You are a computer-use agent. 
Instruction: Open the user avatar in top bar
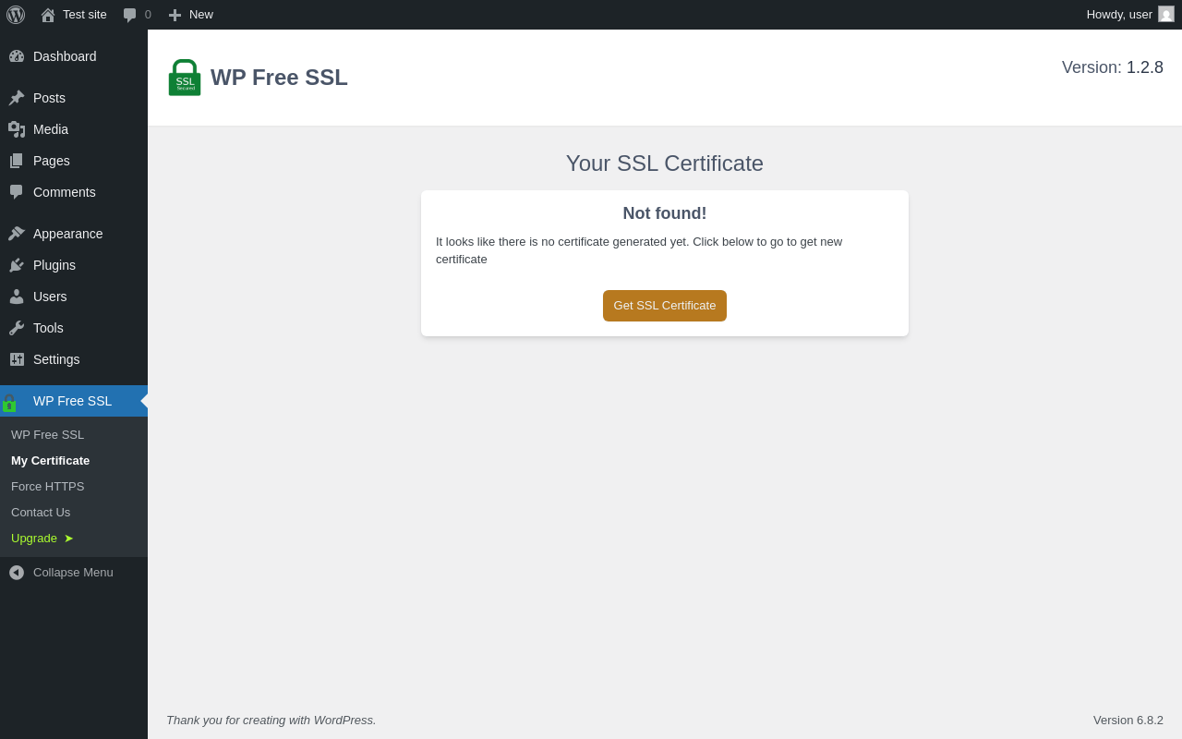tap(1166, 14)
